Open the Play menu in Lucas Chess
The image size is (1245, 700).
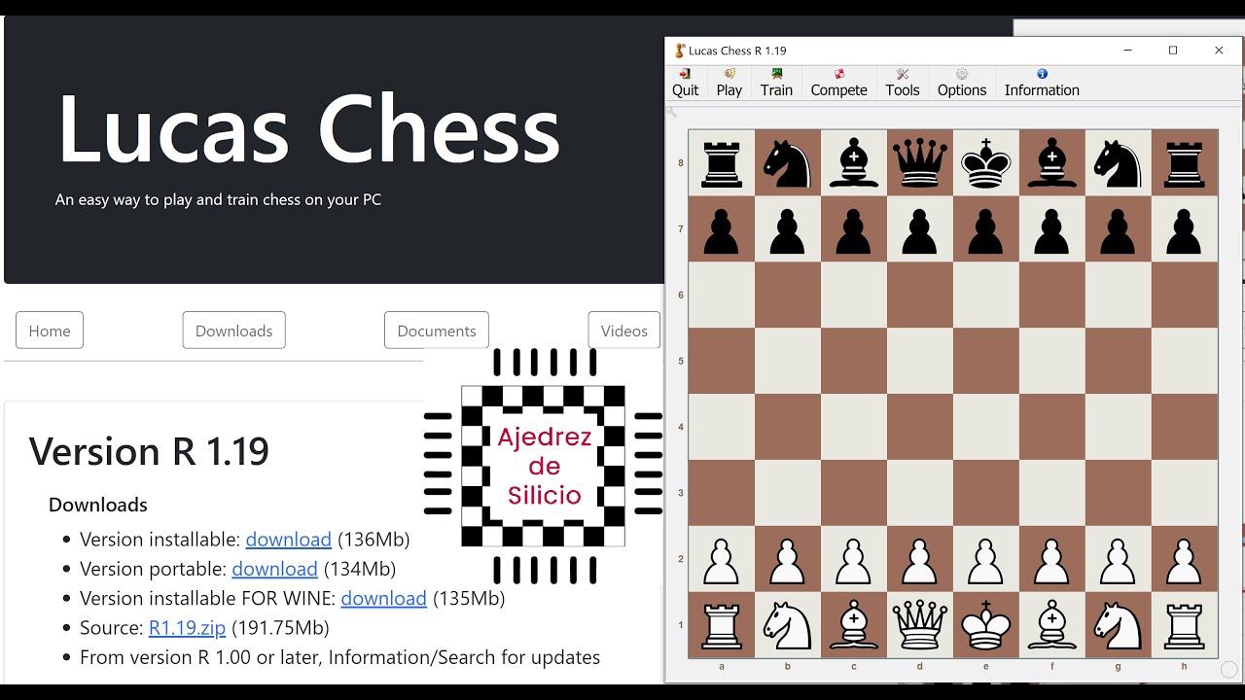(729, 83)
